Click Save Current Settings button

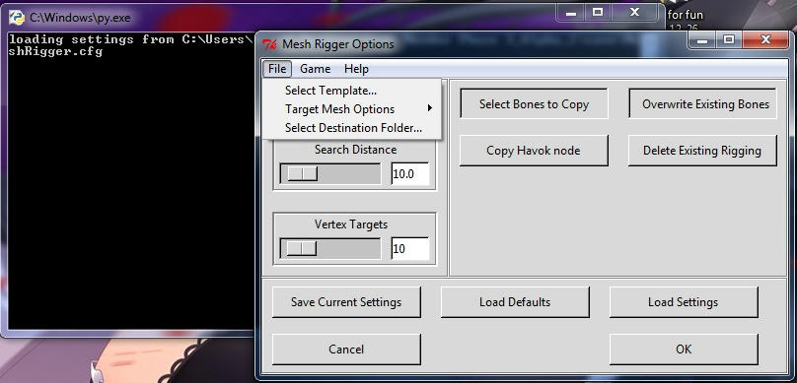[346, 302]
